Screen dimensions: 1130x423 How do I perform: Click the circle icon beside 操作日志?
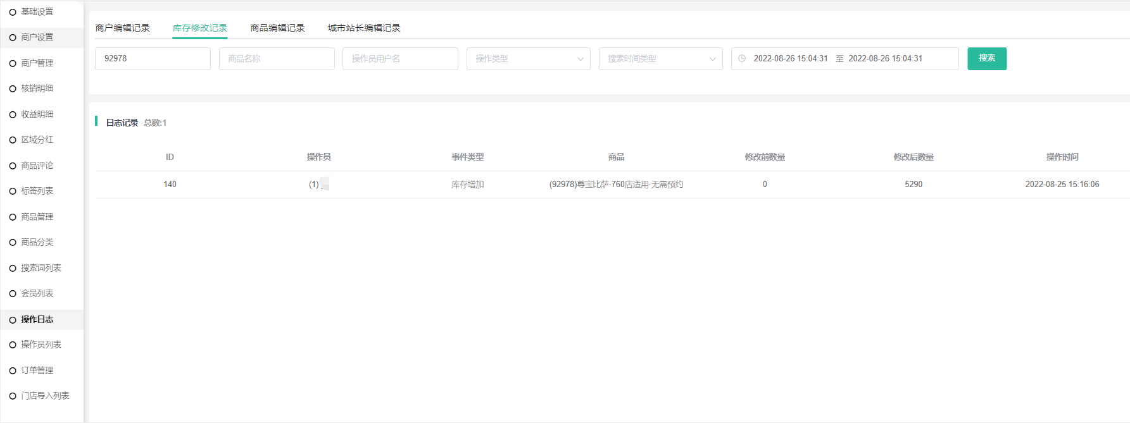click(x=13, y=320)
